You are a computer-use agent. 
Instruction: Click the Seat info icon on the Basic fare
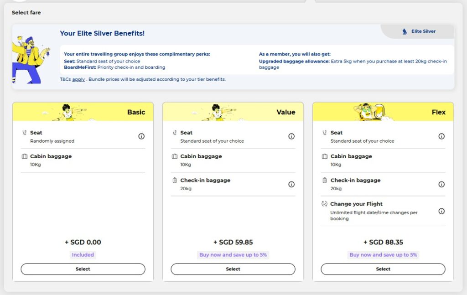pyautogui.click(x=141, y=136)
